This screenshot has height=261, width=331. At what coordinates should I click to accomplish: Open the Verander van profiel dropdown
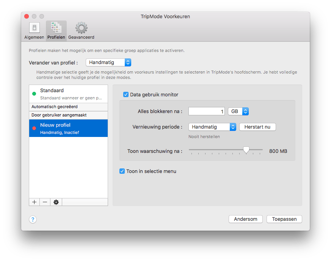(x=108, y=63)
